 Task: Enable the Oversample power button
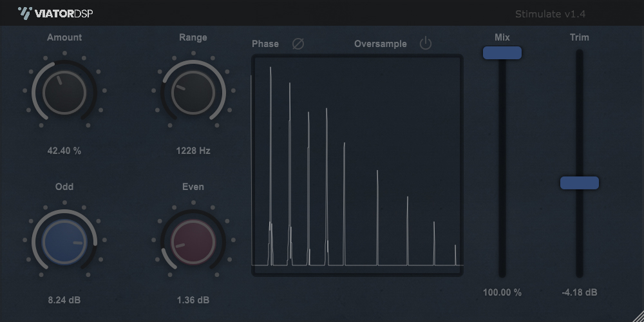(426, 44)
